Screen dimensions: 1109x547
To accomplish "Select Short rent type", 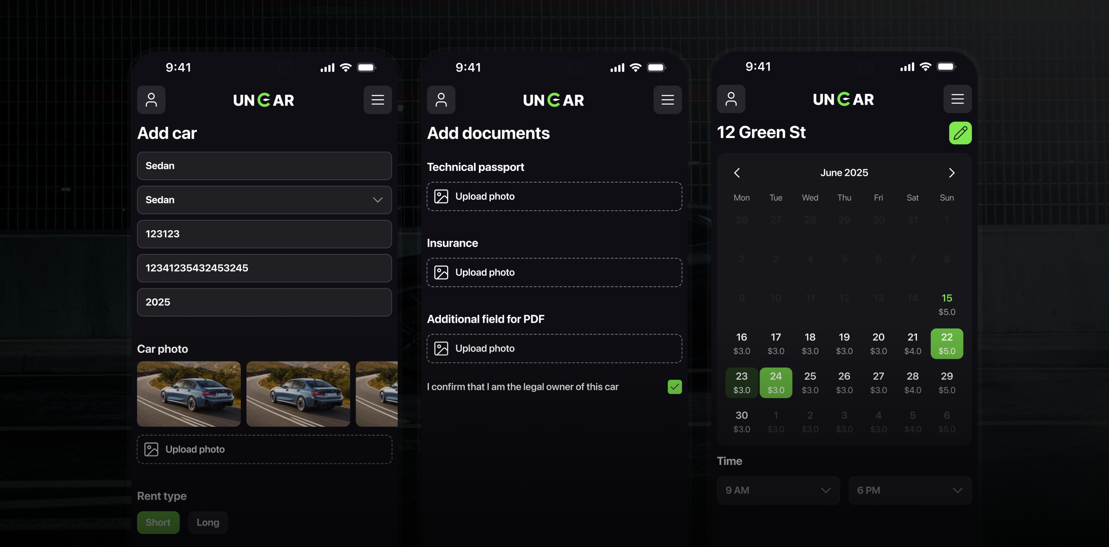I will pos(158,522).
